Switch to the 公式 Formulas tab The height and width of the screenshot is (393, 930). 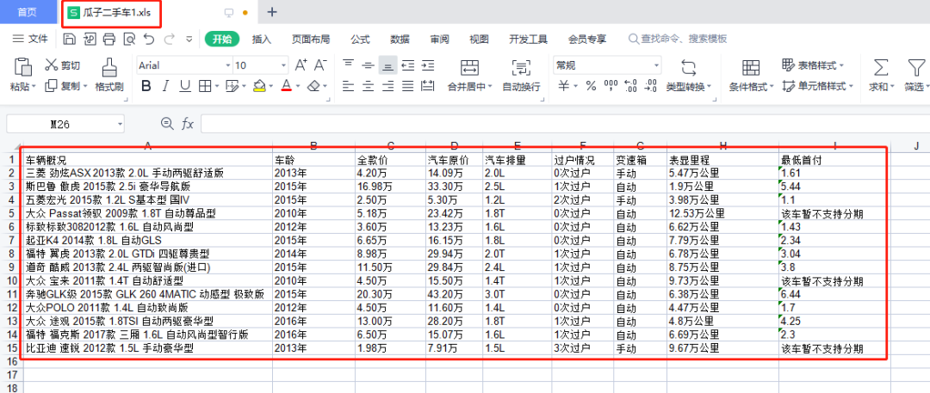(x=360, y=39)
